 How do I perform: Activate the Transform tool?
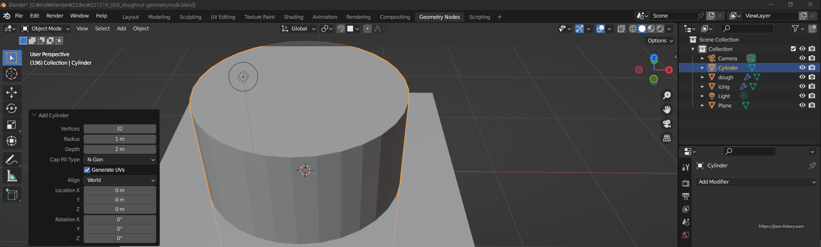[12, 141]
